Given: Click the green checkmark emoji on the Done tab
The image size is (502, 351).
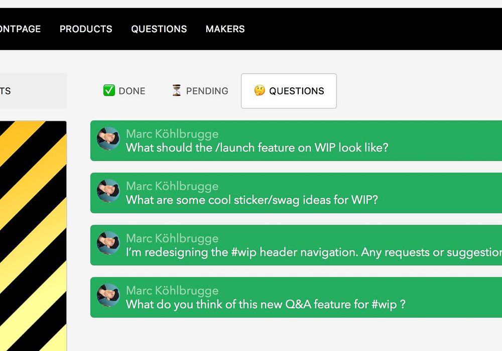Looking at the screenshot, I should pyautogui.click(x=109, y=90).
